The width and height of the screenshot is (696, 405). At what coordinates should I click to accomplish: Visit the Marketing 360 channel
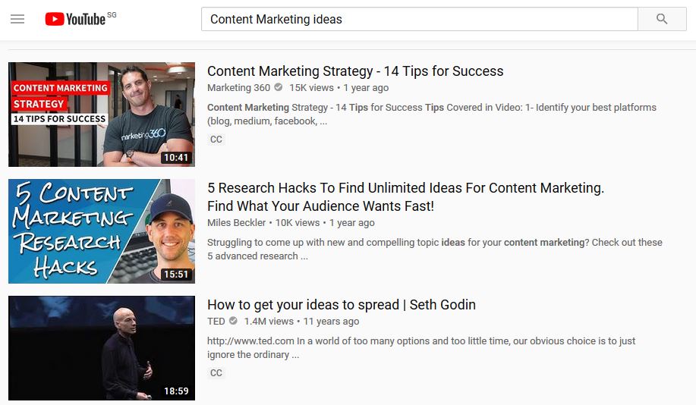tap(238, 88)
